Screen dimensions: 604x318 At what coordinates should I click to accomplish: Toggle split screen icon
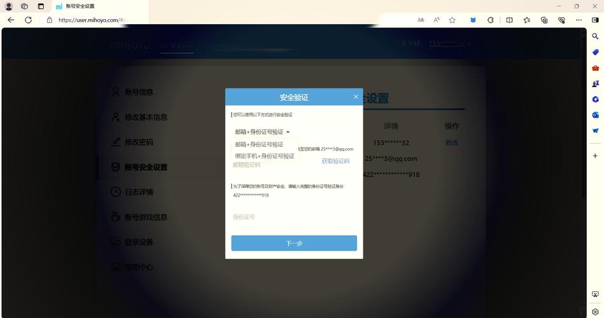(509, 20)
